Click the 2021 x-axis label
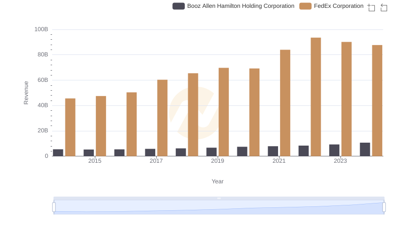The image size is (393, 226). click(279, 161)
